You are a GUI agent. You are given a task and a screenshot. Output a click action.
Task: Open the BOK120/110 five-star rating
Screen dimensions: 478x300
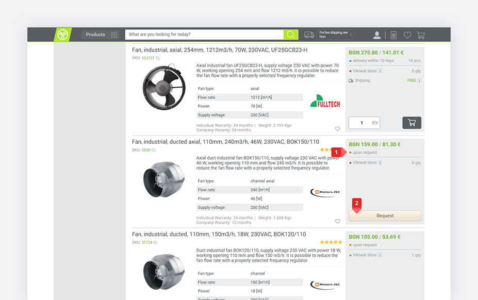tap(331, 242)
